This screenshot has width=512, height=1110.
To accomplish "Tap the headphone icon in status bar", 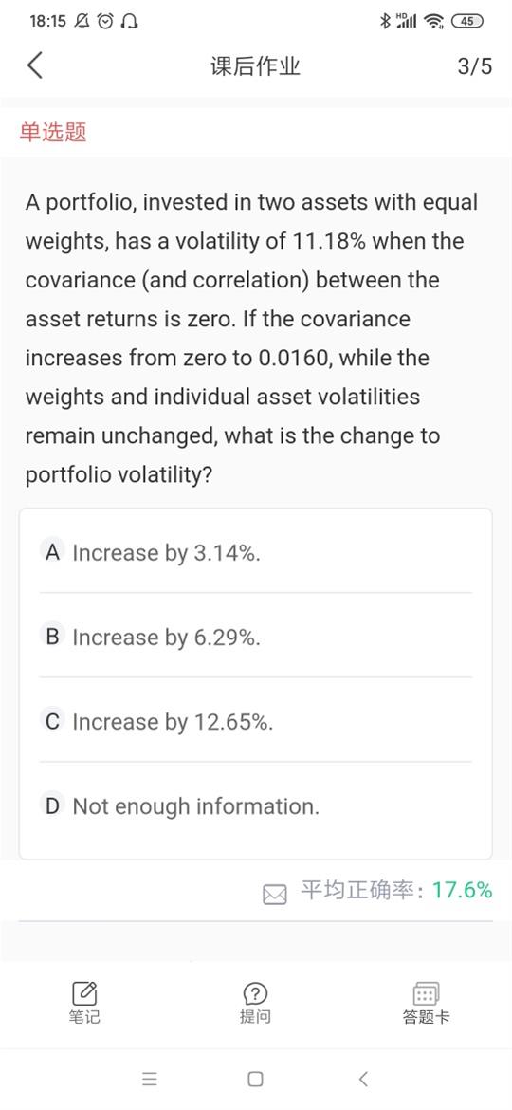I will pyautogui.click(x=129, y=22).
